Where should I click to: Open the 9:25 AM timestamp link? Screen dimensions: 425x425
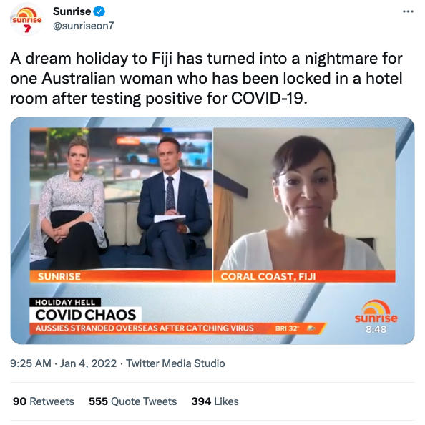click(31, 363)
